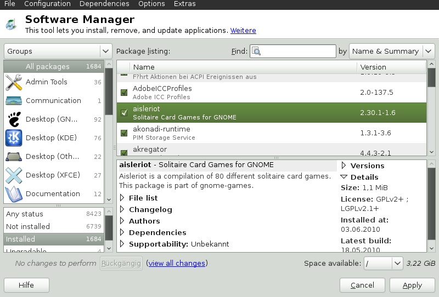Select the Communication group icon

[13, 101]
